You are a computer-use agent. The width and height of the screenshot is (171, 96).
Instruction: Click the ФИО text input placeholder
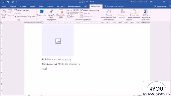tap(59, 59)
